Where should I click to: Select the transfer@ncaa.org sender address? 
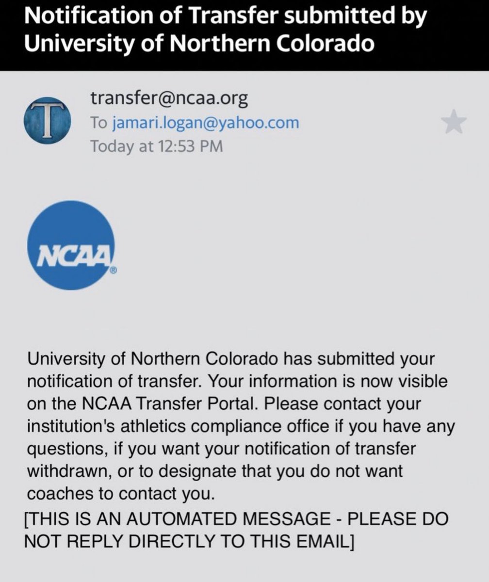coord(169,99)
